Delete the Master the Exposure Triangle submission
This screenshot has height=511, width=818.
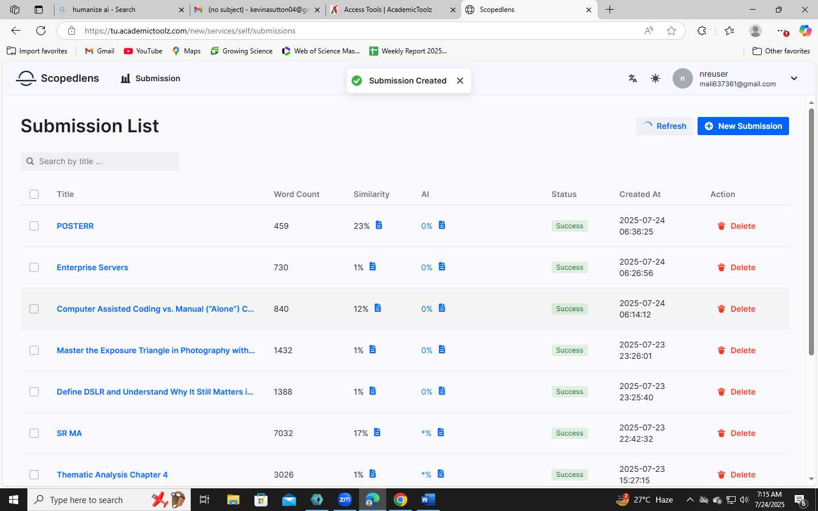coord(736,350)
